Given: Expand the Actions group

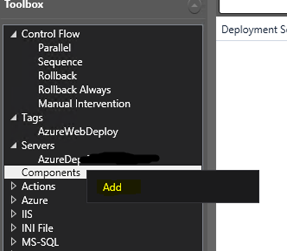Looking at the screenshot, I should coord(13,186).
